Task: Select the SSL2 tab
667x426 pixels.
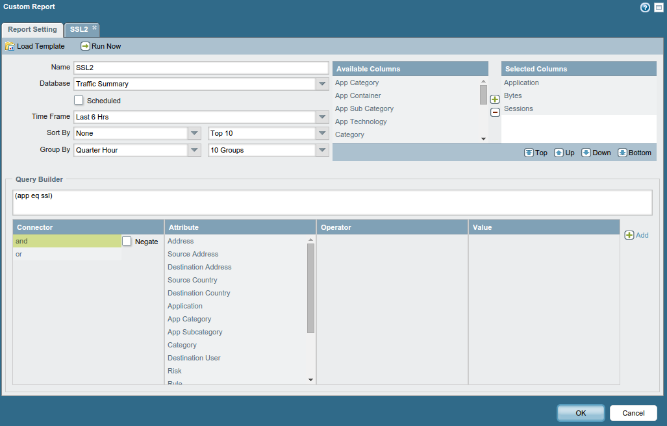Action: [79, 29]
